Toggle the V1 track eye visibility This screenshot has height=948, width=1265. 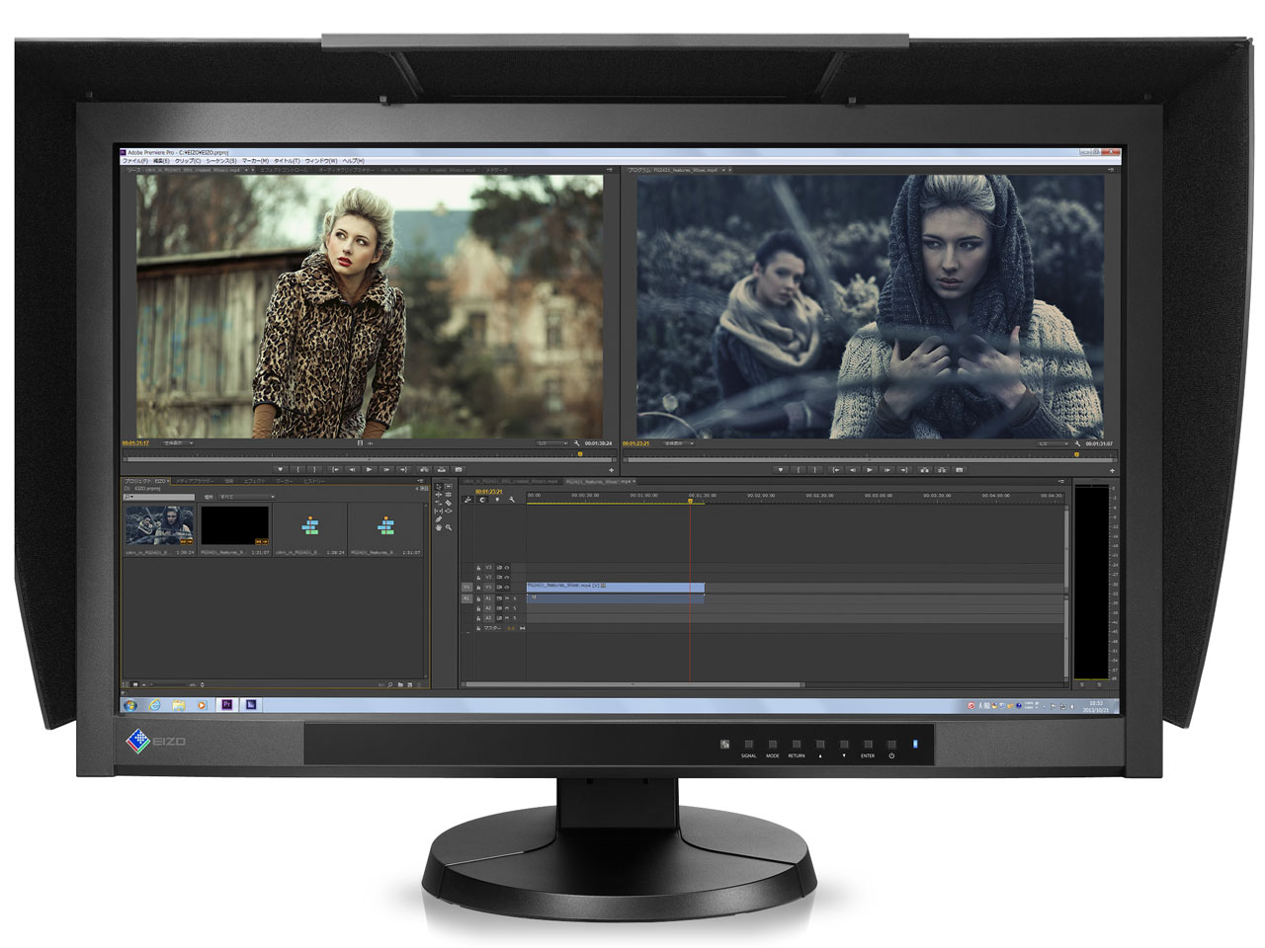click(507, 587)
